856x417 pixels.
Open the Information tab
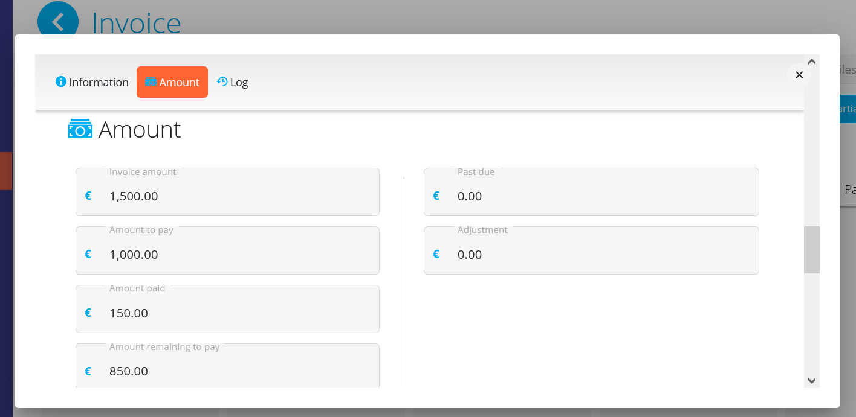(92, 82)
